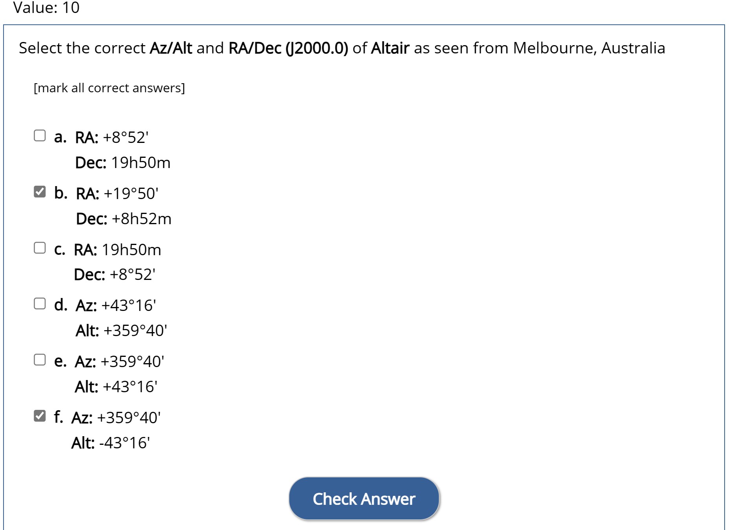The width and height of the screenshot is (736, 530).
Task: Enable the checkbox for option d
Action: pos(39,304)
